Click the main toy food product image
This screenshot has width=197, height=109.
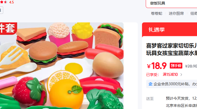[x=62, y=66]
